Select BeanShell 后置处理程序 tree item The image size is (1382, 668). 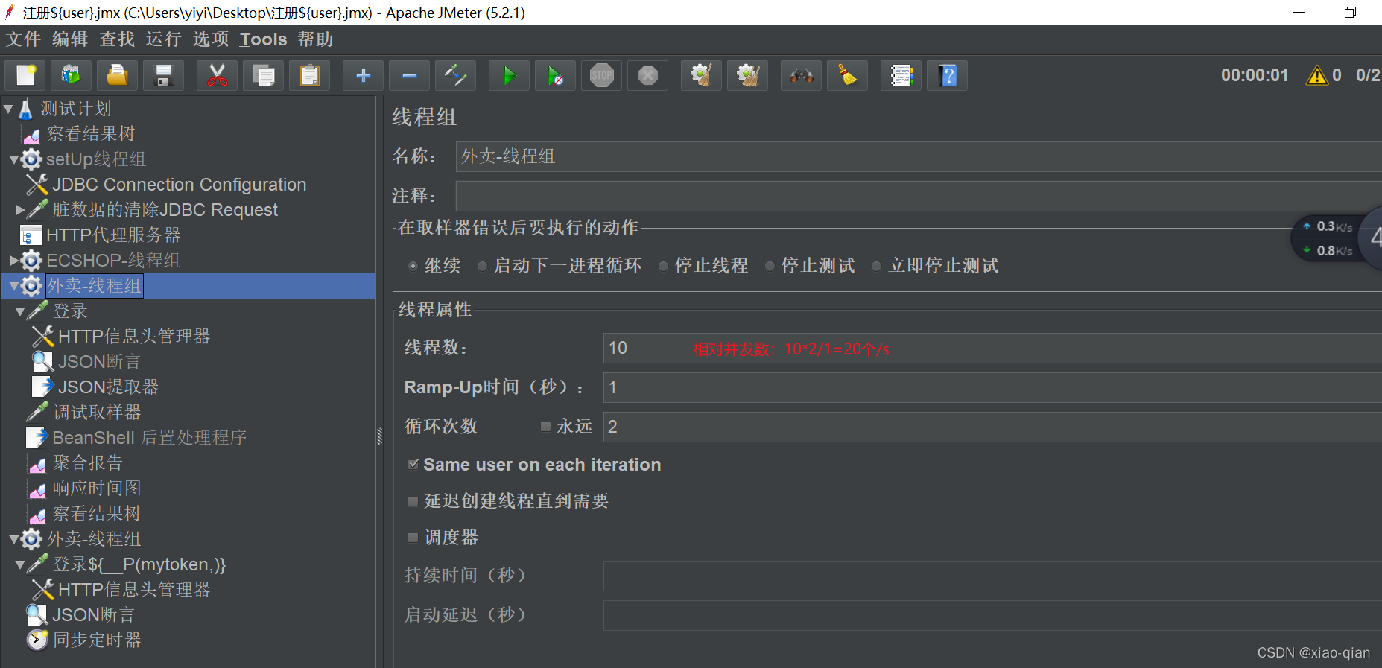tap(149, 438)
